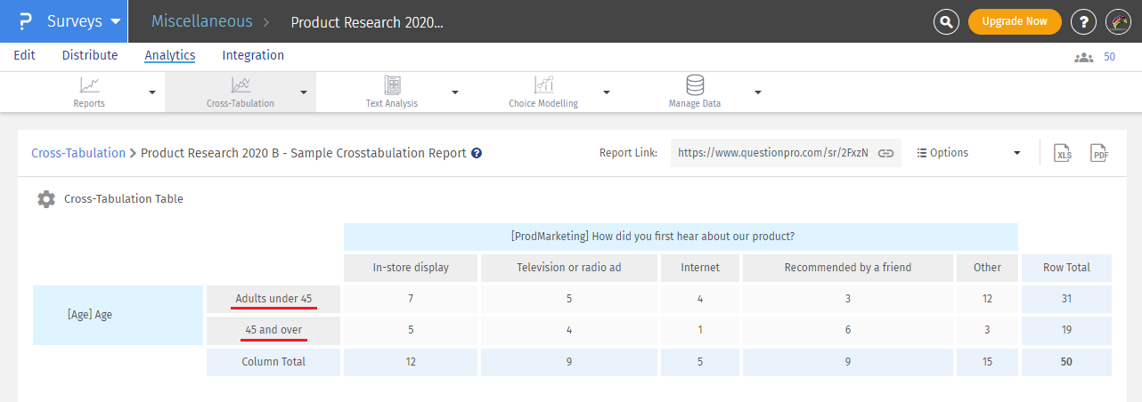Open Cross-Tabulation Table settings gear
The height and width of the screenshot is (402, 1142).
(x=45, y=199)
